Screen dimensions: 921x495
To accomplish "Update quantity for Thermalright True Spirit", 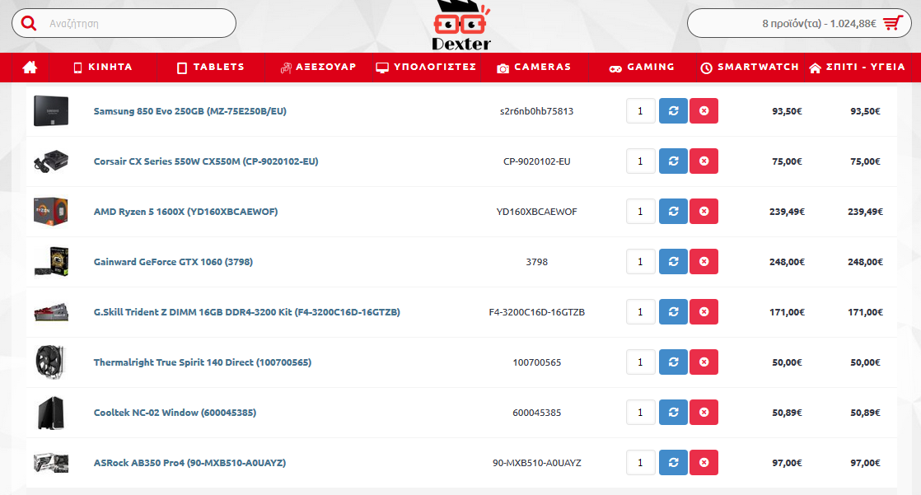I will [673, 362].
